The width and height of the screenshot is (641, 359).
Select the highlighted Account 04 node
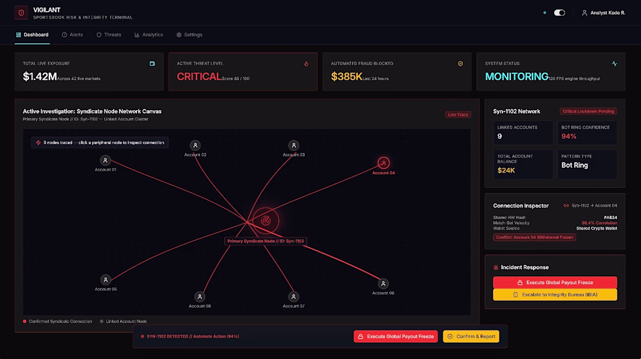point(383,163)
